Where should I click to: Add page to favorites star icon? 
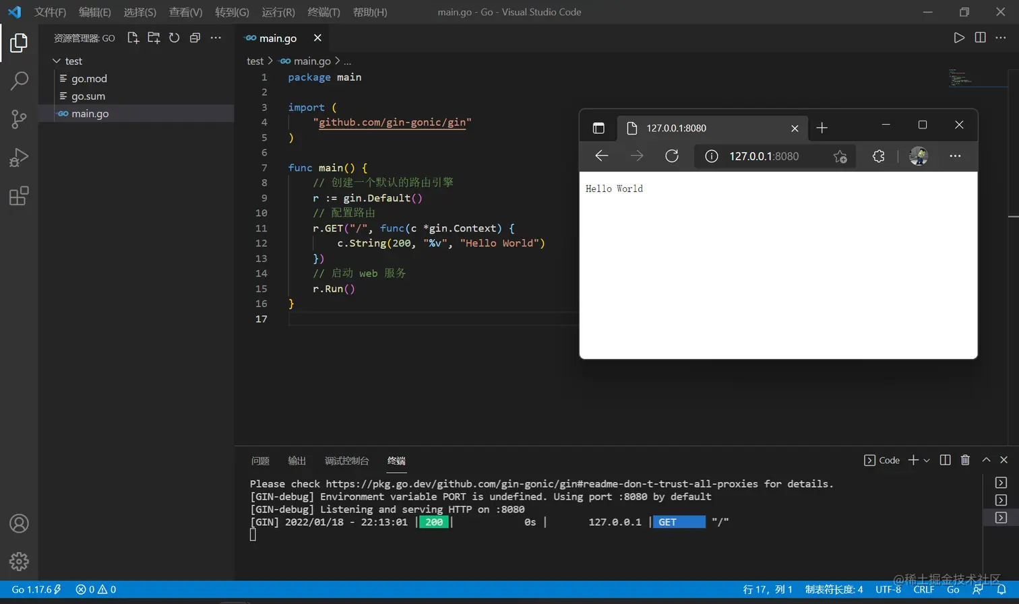coord(840,156)
